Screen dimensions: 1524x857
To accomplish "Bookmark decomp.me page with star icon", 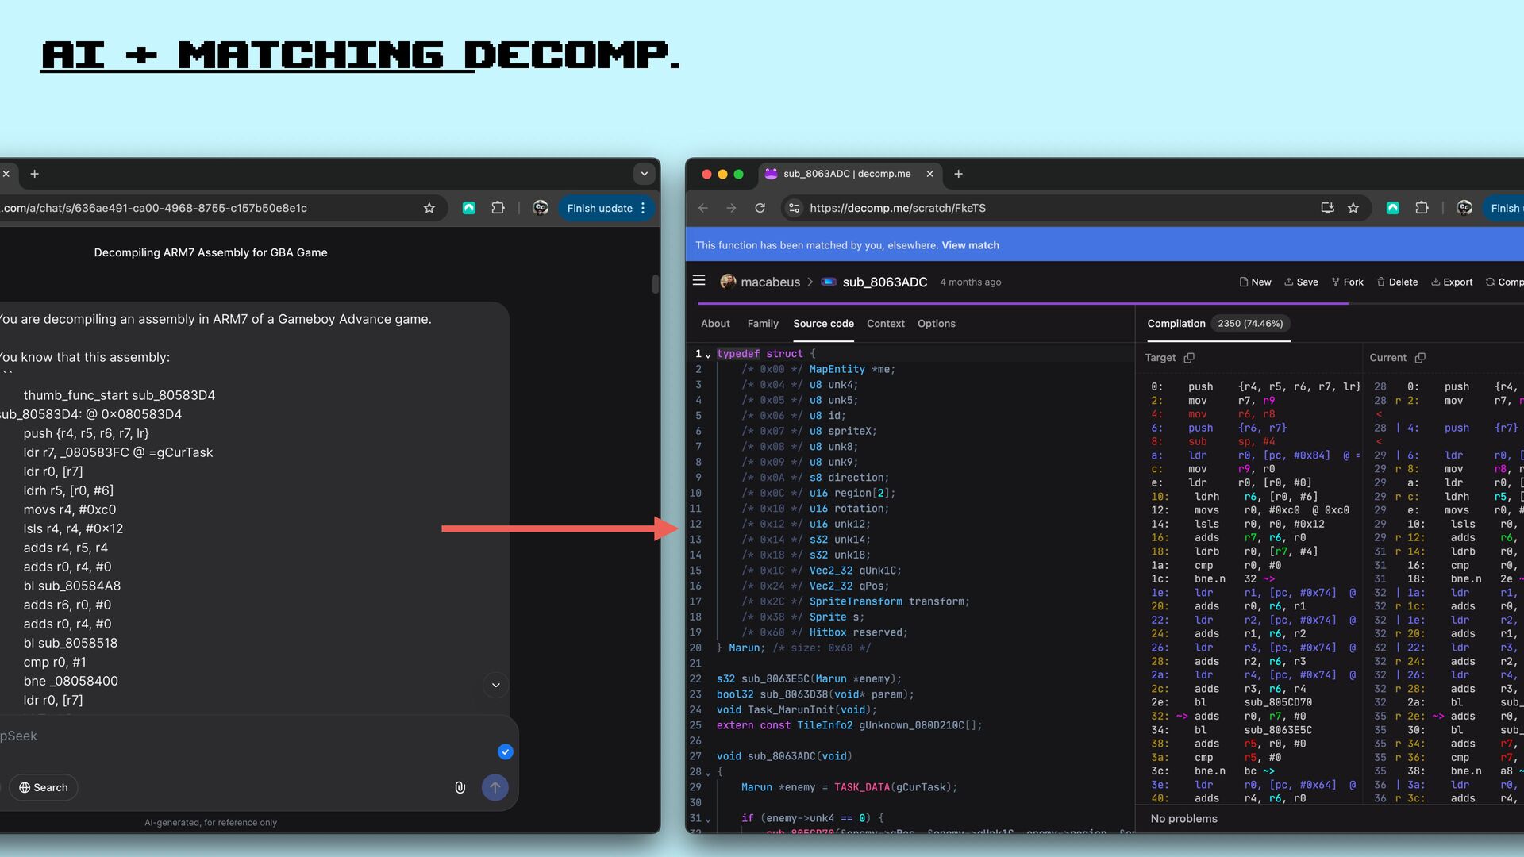I will coord(1353,208).
